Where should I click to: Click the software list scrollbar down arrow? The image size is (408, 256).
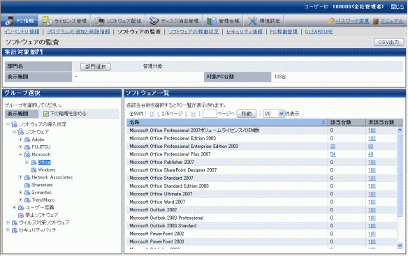(400, 246)
